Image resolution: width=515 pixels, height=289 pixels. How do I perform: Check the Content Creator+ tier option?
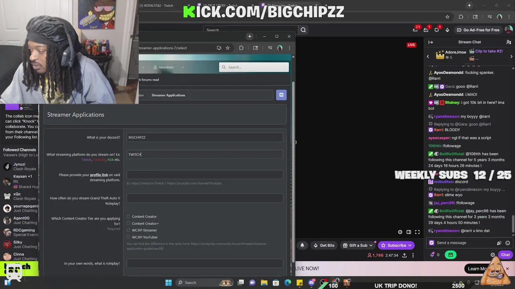tap(128, 223)
